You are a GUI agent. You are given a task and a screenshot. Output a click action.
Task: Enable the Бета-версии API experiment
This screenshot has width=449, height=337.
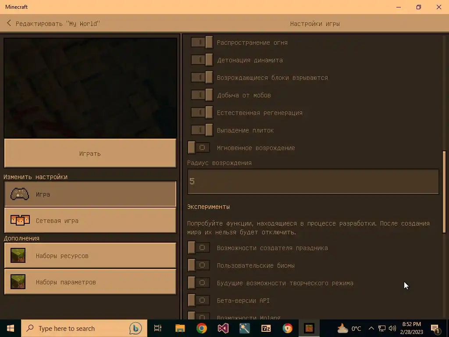[199, 300]
